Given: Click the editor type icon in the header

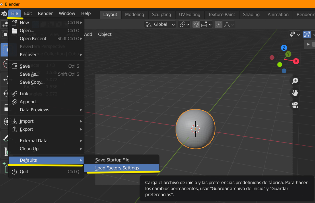Looking at the screenshot, I should coord(5,24).
